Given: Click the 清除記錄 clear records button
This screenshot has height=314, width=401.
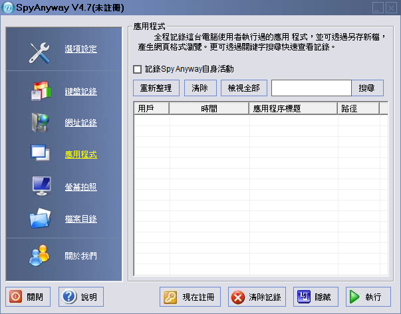Looking at the screenshot, I should pyautogui.click(x=257, y=297).
